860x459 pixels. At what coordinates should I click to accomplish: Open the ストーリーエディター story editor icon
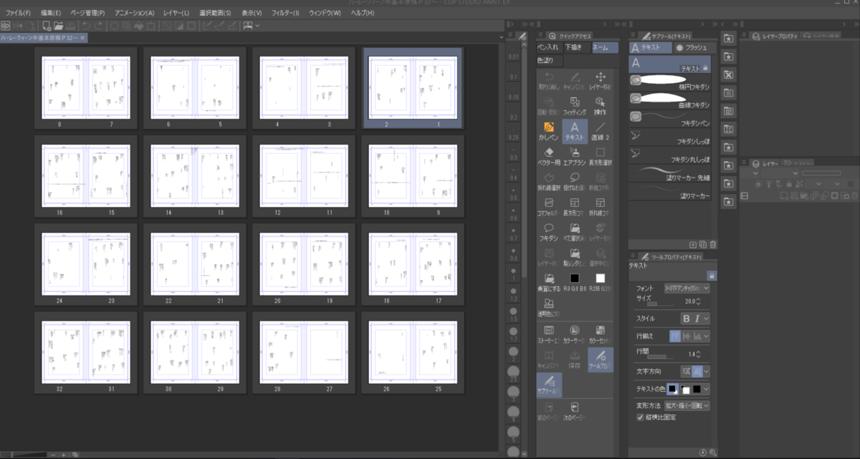click(x=549, y=334)
